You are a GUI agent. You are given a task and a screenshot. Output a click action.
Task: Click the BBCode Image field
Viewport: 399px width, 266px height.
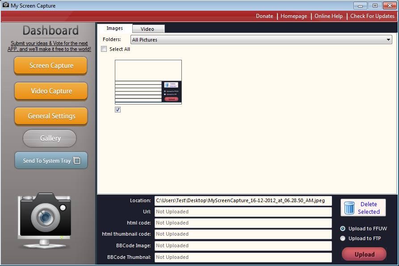tap(243, 245)
